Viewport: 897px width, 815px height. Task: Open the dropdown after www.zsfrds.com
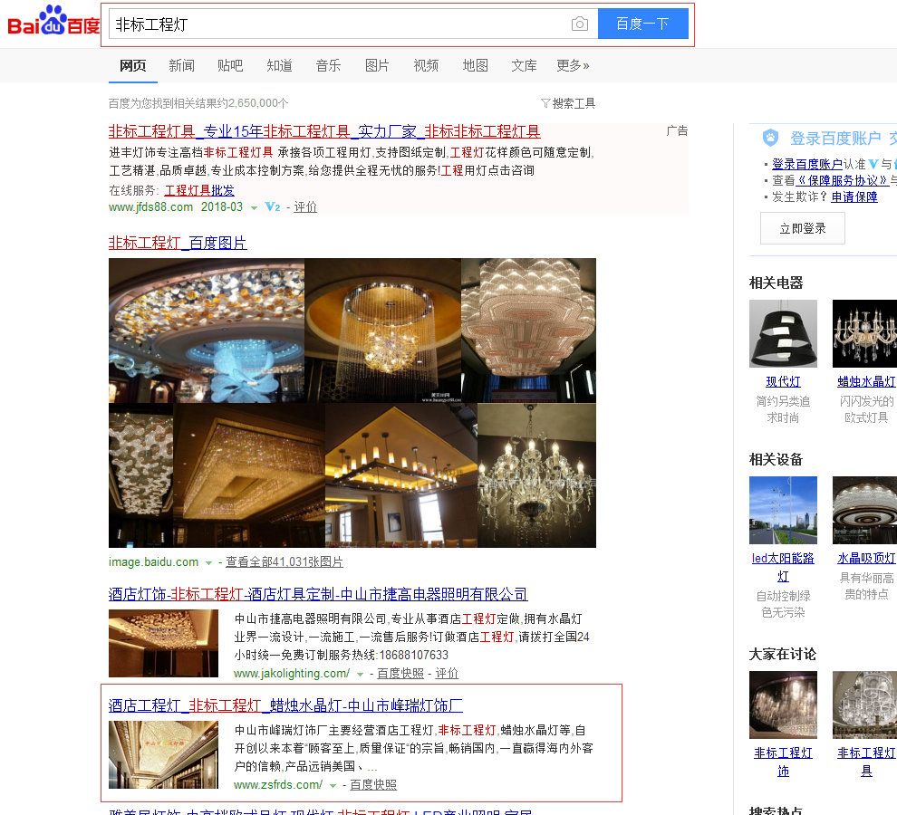pyautogui.click(x=333, y=786)
